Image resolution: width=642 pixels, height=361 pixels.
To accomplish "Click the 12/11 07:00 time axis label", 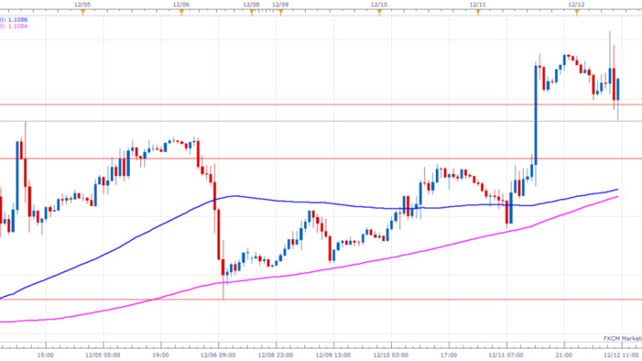I will [506, 355].
